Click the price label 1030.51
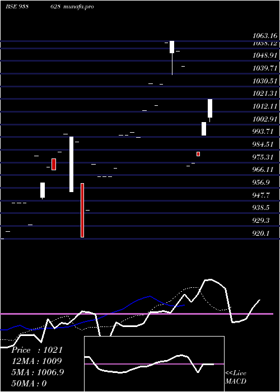 [265, 81]
